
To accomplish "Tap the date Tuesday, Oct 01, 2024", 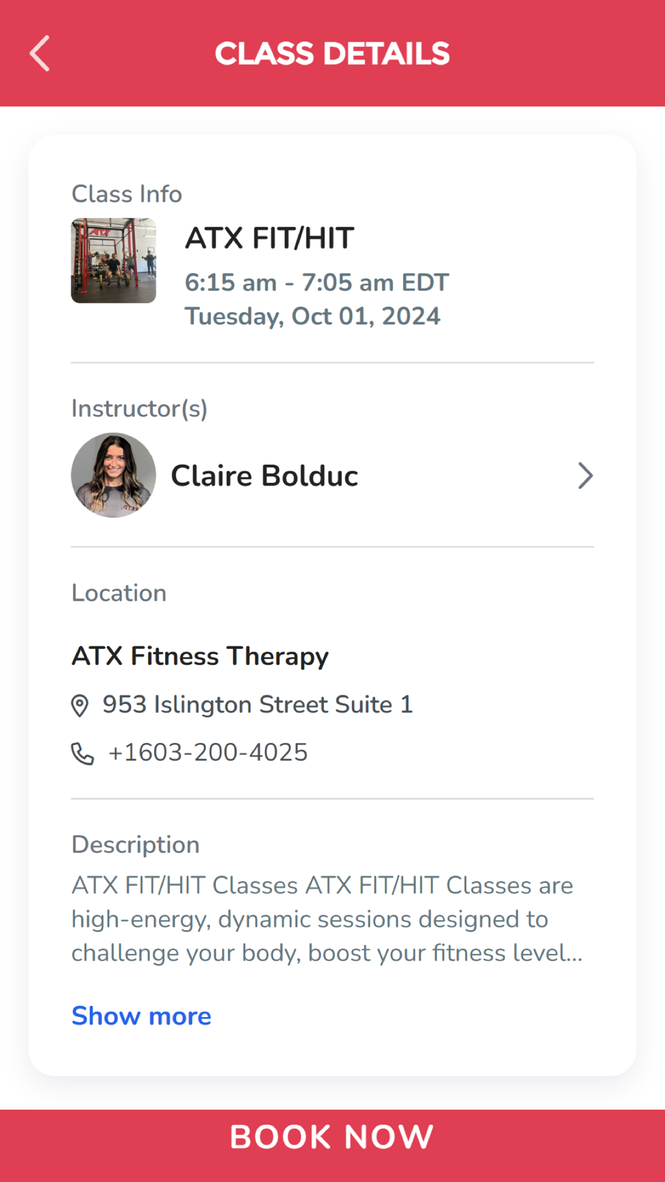I will tap(312, 316).
